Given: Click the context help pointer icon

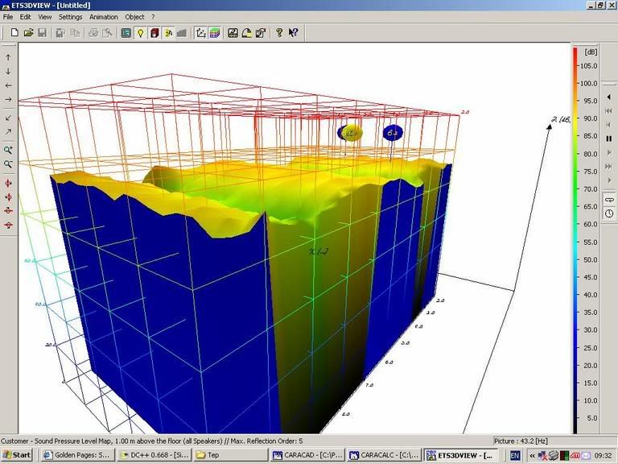Looking at the screenshot, I should (x=293, y=33).
